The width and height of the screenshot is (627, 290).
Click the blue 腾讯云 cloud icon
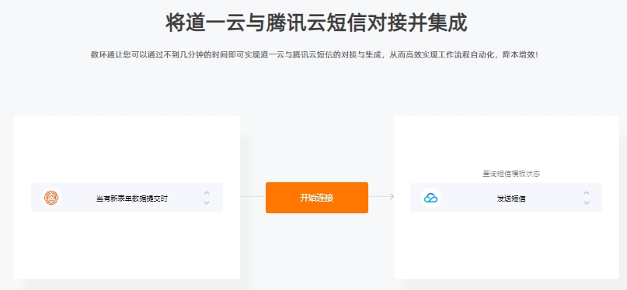click(430, 198)
